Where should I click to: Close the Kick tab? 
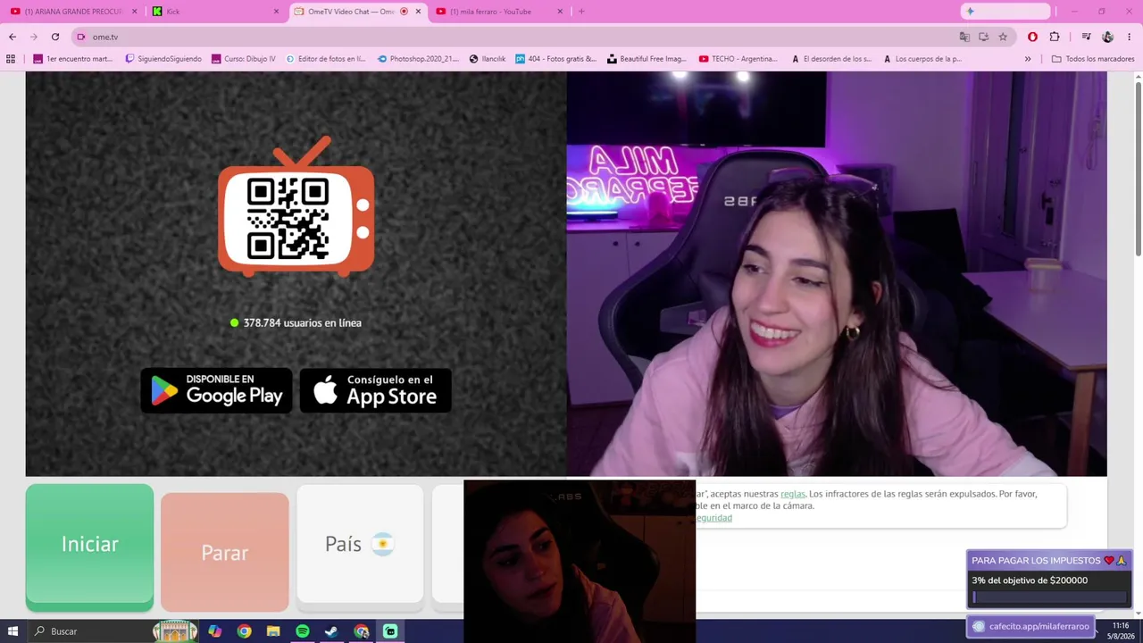coord(276,12)
